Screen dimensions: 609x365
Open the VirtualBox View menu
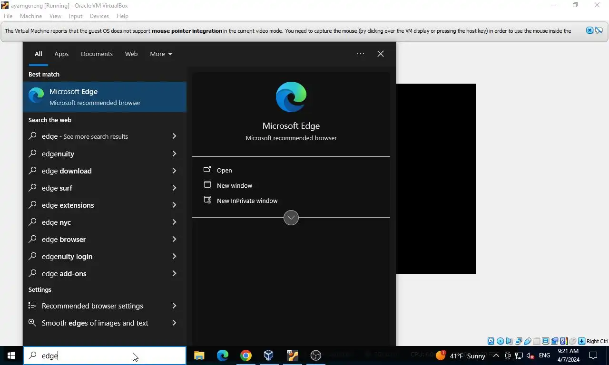55,16
